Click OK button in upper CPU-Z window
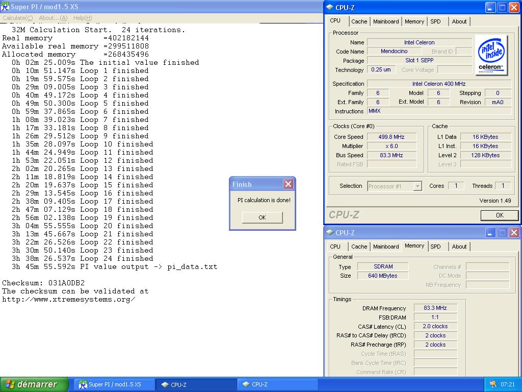 click(500, 215)
